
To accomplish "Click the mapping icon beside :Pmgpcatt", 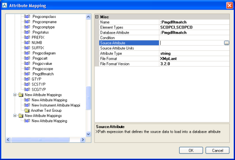I will (27, 58).
